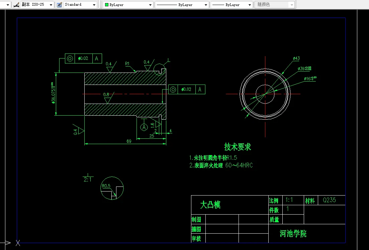The image size is (369, 250).
Task: Select the 2:1 detail scale text
Action: coord(88,179)
